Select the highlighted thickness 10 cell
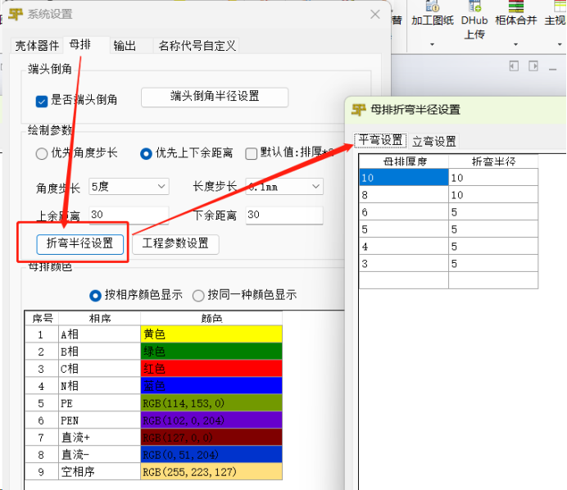The image size is (567, 490). click(404, 177)
